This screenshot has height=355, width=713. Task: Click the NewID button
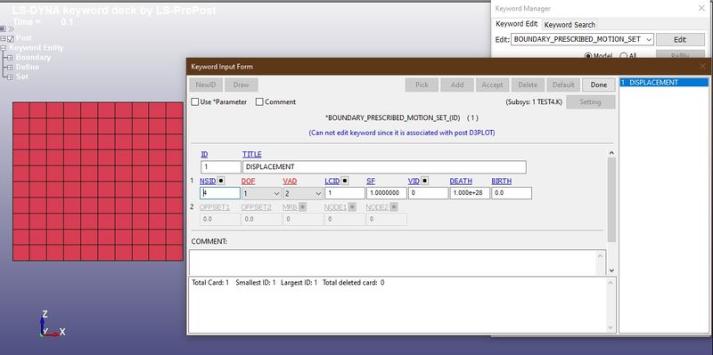pos(206,85)
